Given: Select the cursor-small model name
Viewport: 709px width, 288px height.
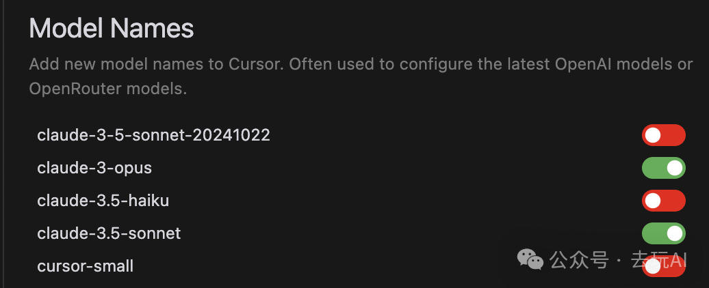Looking at the screenshot, I should coord(85,266).
